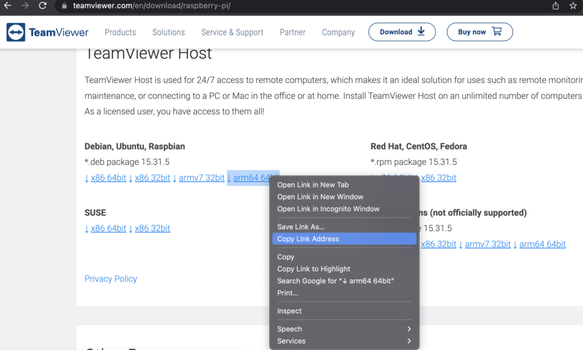Image resolution: width=583 pixels, height=350 pixels.
Task: Click the Debian arm64 64bit link
Action: pos(251,178)
